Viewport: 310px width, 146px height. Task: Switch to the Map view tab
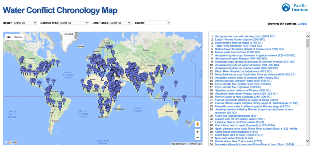click(9, 37)
